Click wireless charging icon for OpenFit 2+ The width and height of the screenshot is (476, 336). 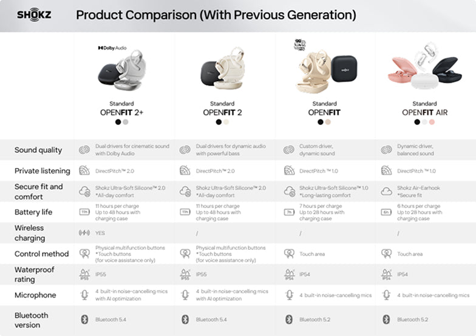84,233
